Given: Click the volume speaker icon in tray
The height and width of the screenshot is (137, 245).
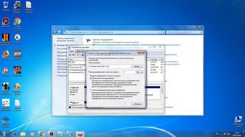Looking at the screenshot, I should [x=229, y=134].
